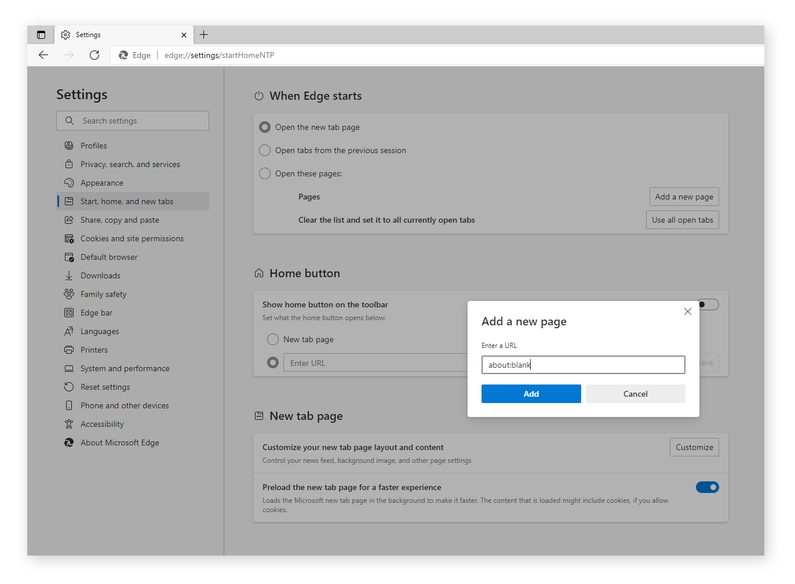Screen dimensions: 795x584
Task: Click the Downloads icon in sidebar
Action: coord(69,275)
